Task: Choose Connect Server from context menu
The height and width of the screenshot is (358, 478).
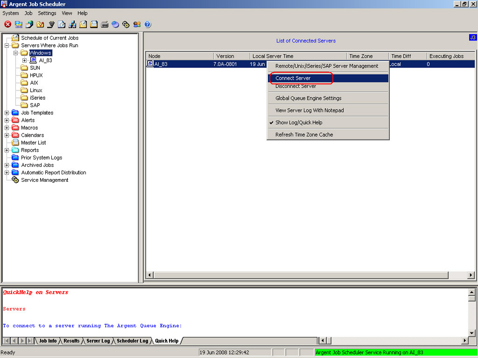Action: (x=293, y=78)
